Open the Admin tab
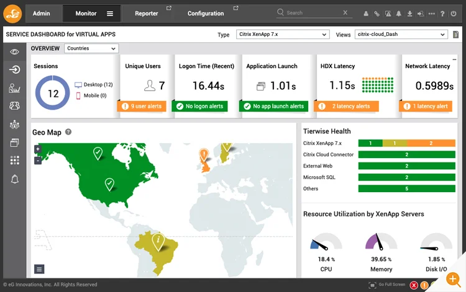466x292 pixels. (x=41, y=14)
